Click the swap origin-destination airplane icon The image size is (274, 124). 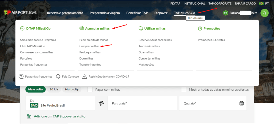[101, 103]
